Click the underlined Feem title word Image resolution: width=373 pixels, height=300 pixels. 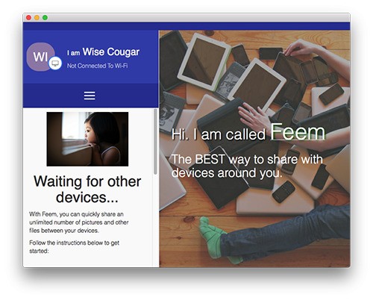click(298, 132)
